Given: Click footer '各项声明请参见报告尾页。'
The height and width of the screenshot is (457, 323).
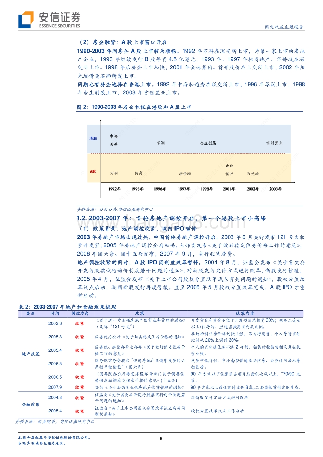Looking at the screenshot, I should coord(42,444).
